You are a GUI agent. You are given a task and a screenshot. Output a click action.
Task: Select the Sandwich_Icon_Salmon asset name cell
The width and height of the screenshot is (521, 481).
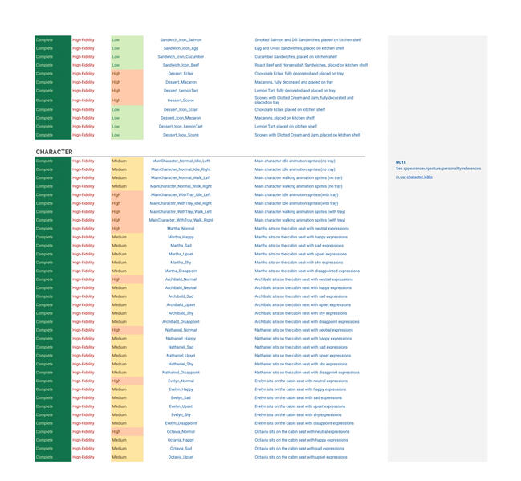pyautogui.click(x=181, y=40)
